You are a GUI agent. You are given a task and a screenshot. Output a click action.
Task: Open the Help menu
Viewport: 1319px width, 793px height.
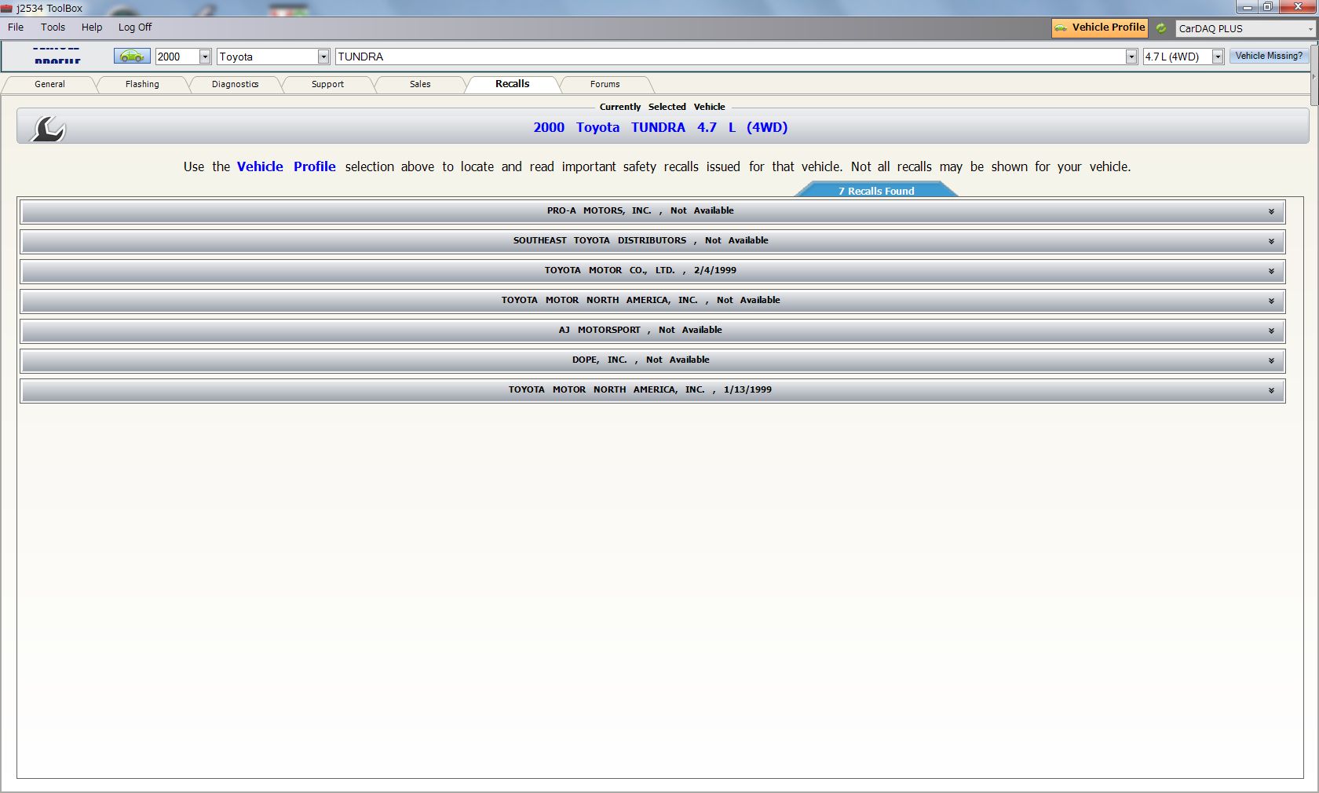point(92,27)
